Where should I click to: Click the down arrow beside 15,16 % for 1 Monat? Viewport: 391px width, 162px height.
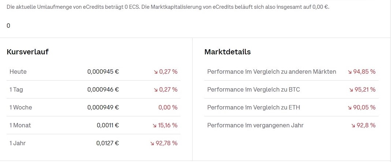pyautogui.click(x=154, y=126)
